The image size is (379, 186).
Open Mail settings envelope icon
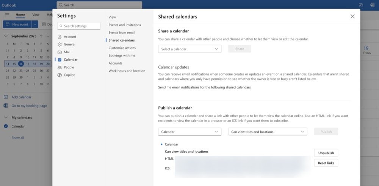click(60, 52)
